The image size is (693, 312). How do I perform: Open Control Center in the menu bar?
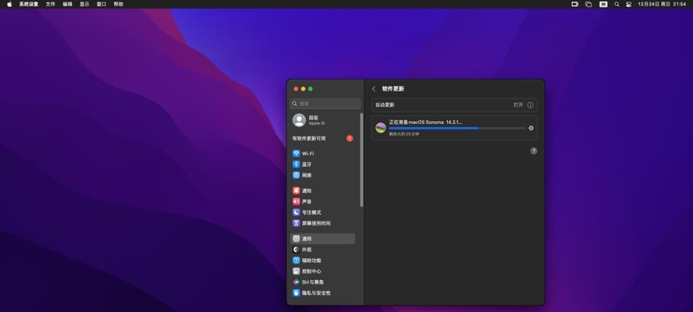pos(628,4)
